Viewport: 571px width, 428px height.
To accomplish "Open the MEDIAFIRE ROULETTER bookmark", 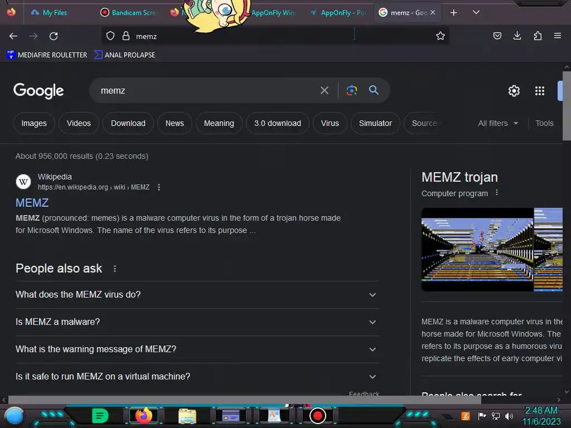I will point(47,55).
